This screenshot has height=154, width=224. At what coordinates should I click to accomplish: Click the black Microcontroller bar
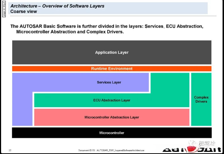click(112, 133)
